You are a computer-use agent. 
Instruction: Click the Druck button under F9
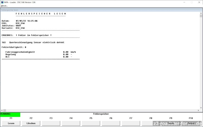[171, 123]
